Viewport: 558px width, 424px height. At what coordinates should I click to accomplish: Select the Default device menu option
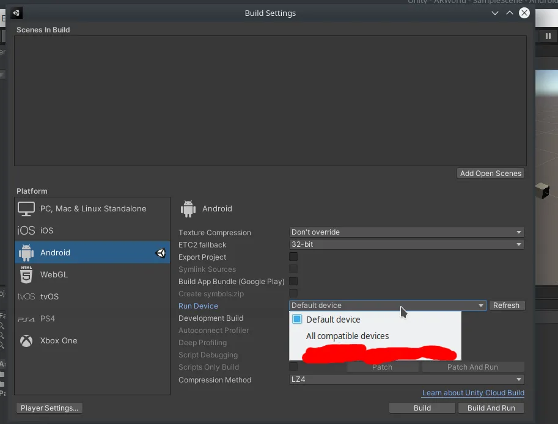click(375, 320)
